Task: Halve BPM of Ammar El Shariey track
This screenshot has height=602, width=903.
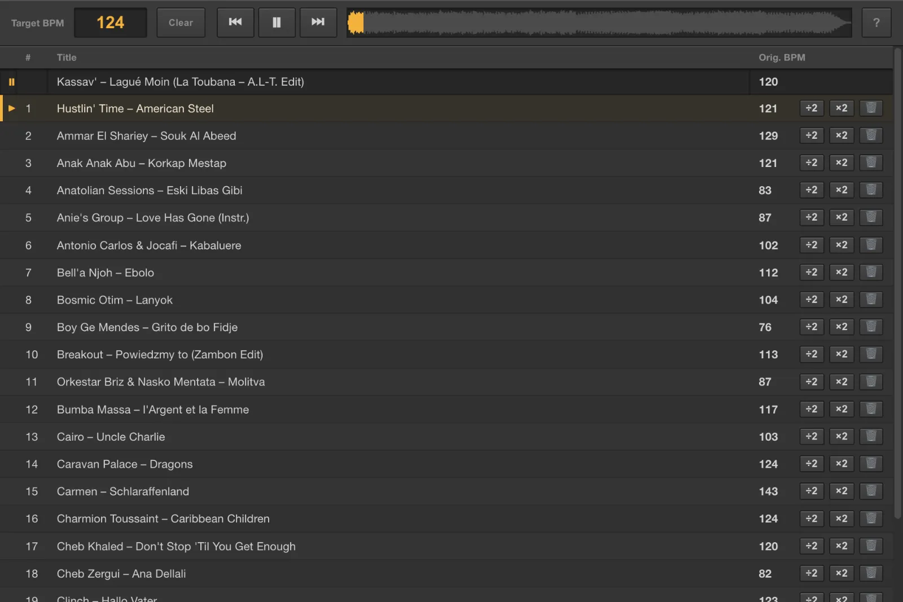Action: point(812,135)
